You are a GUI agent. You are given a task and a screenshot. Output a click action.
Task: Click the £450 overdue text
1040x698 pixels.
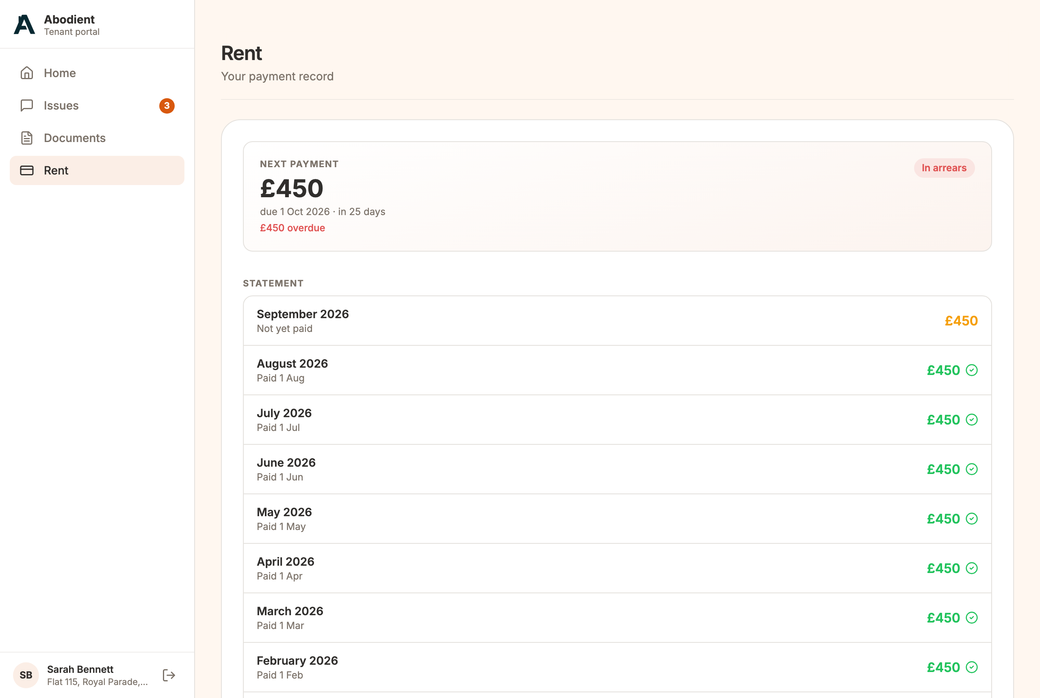coord(292,228)
